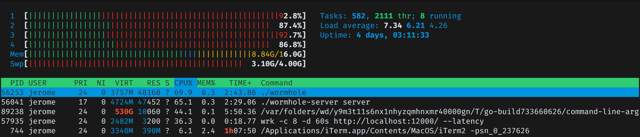The width and height of the screenshot is (640, 137).
Task: Select the highlighted CPU% column header
Action: (185, 83)
